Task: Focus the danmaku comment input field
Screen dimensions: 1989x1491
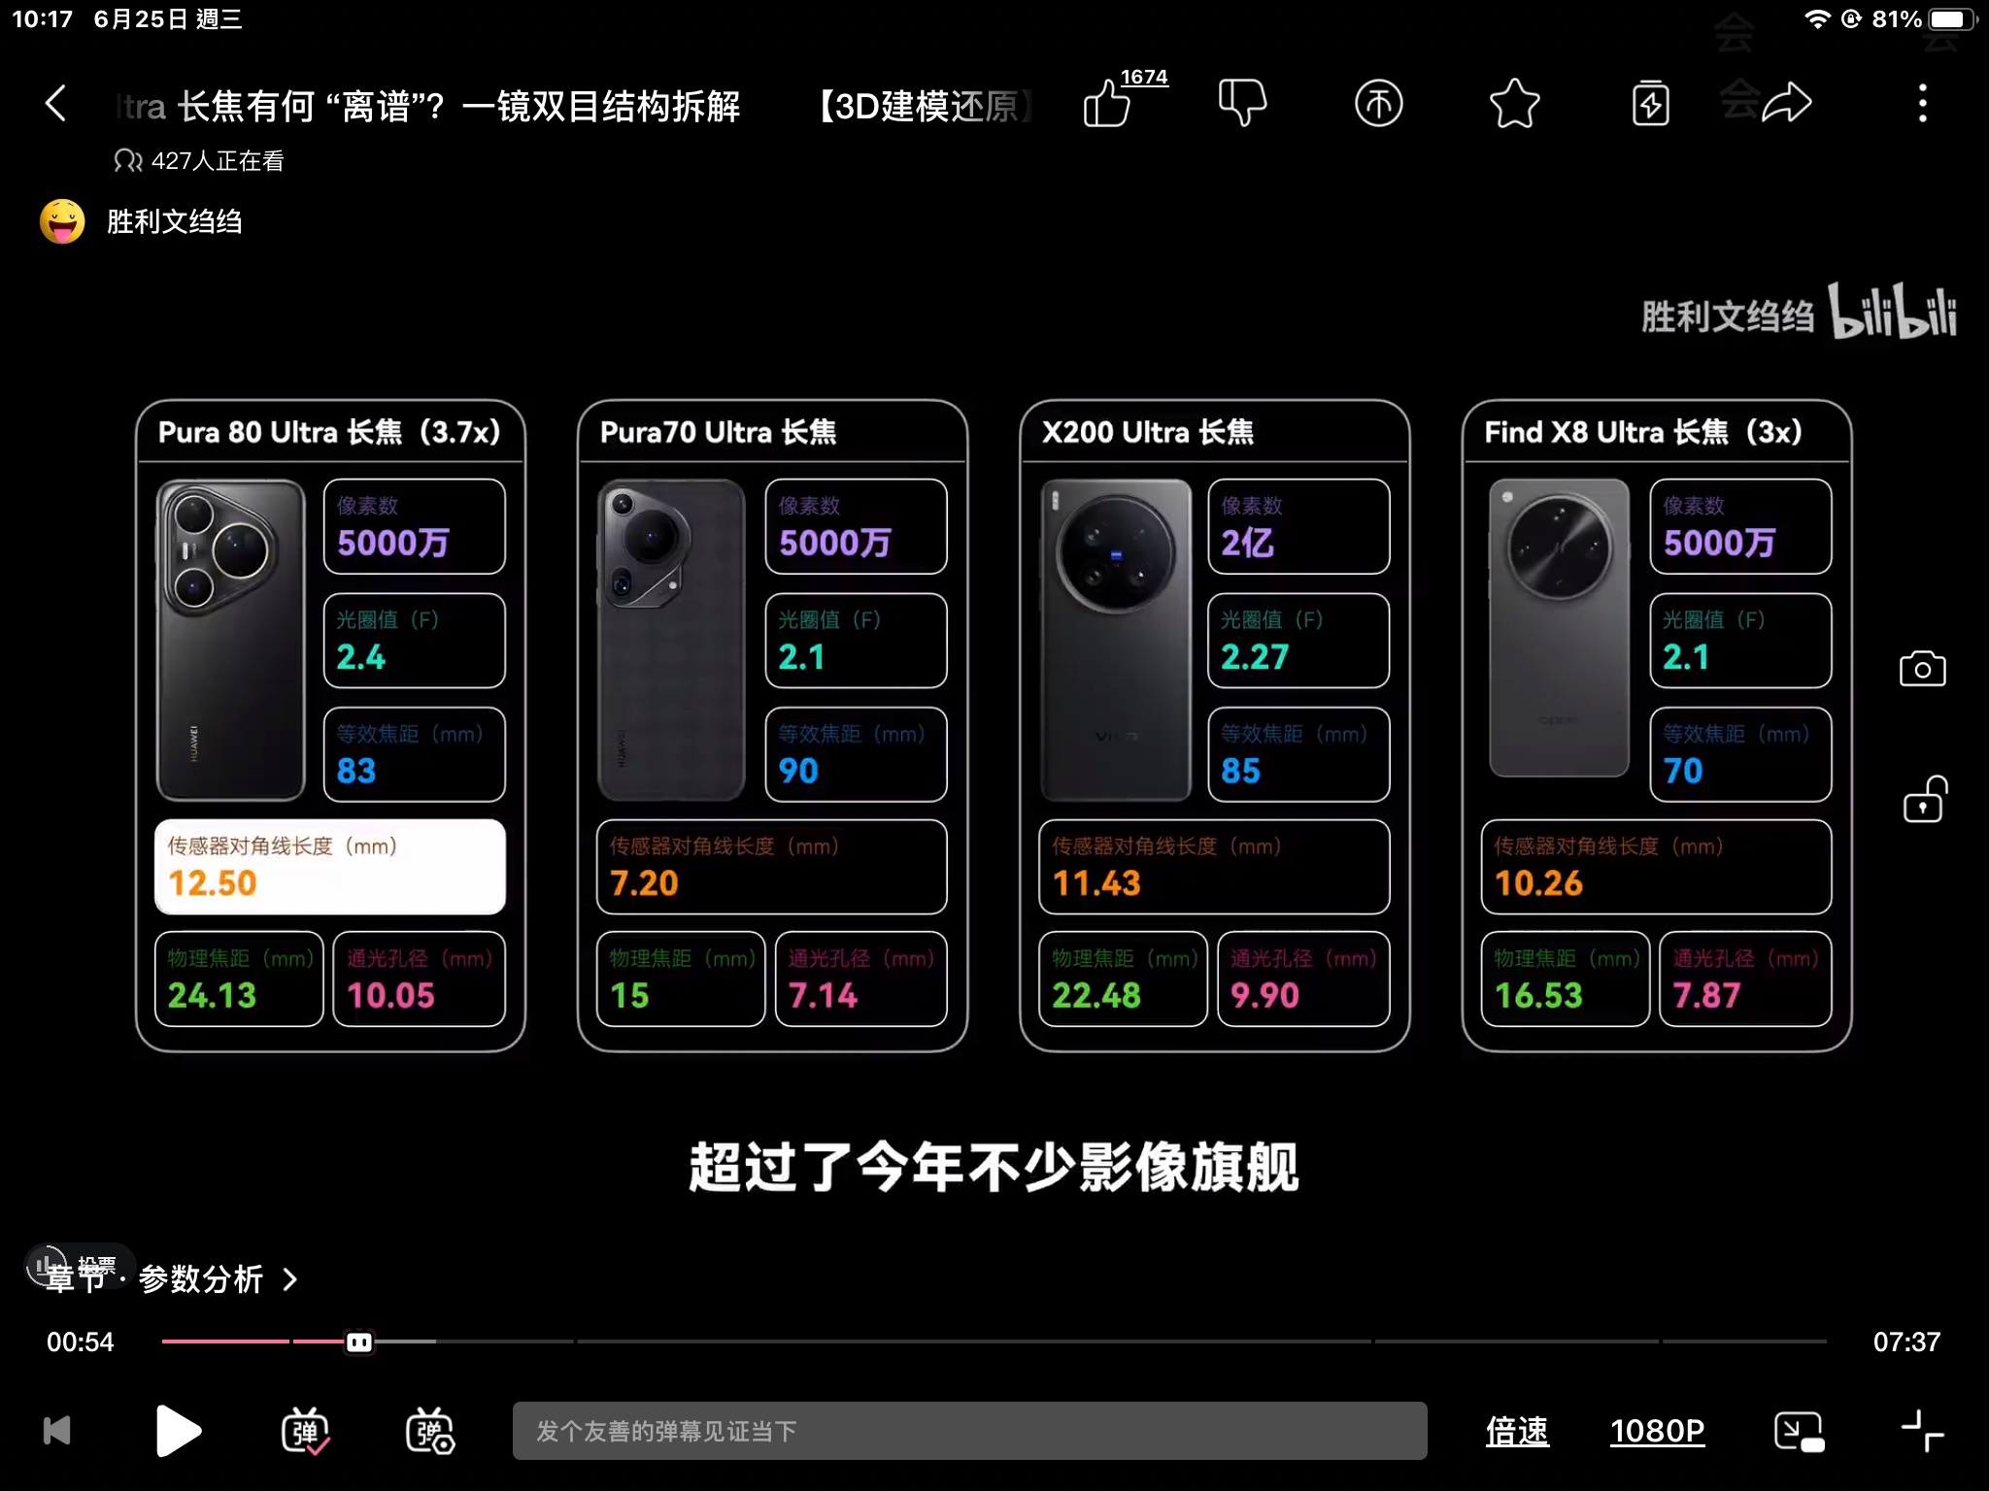Action: coord(969,1431)
